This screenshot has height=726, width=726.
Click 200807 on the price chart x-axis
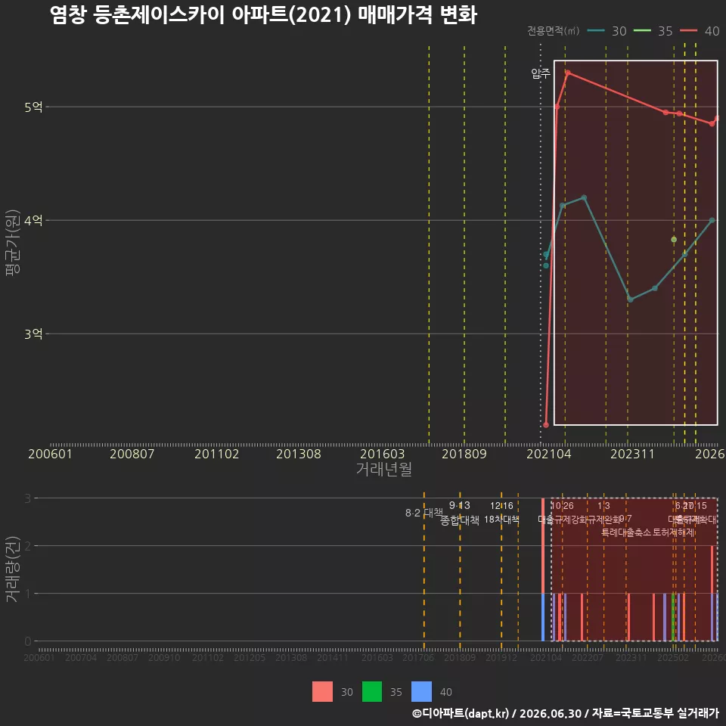132,454
